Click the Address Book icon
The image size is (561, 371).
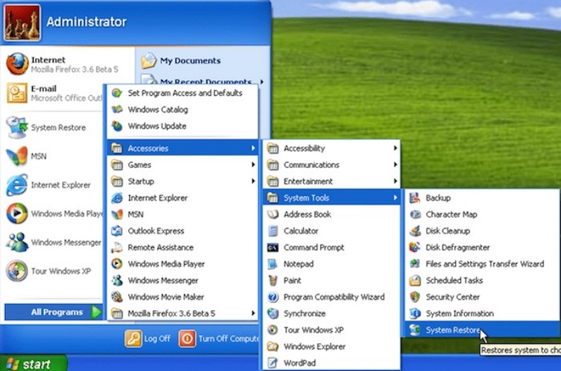point(273,214)
